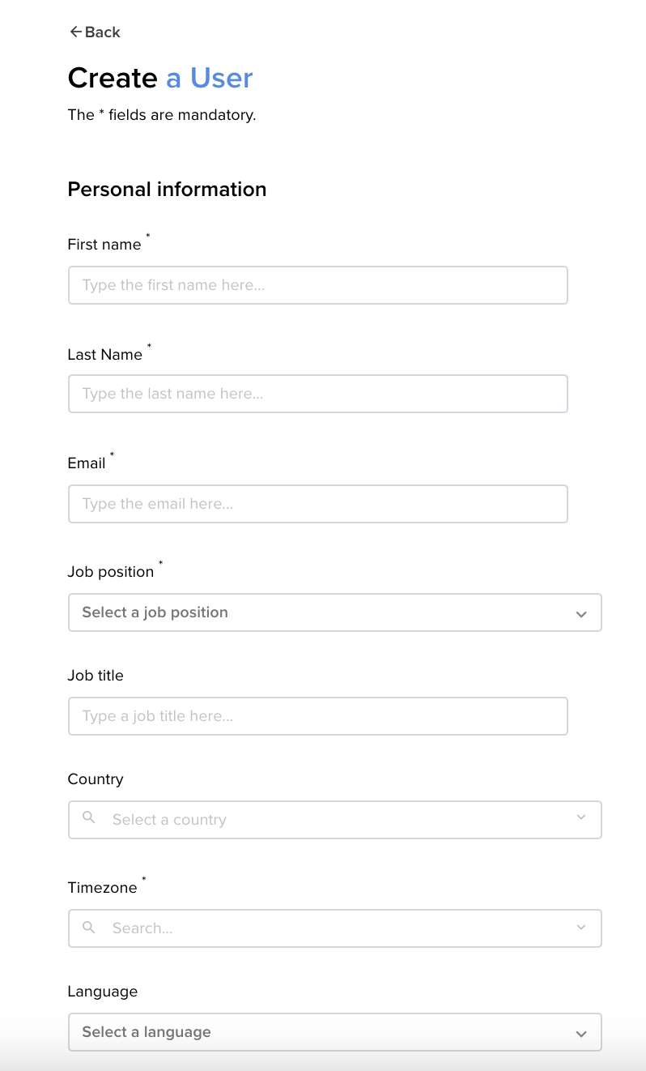Click the Personal information section heading

click(167, 189)
